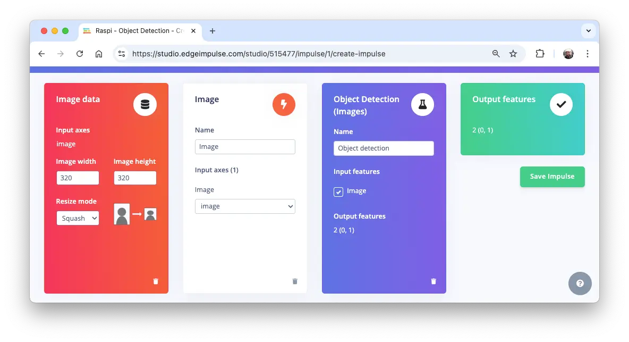Image resolution: width=629 pixels, height=342 pixels.
Task: Click the Save Impulse button
Action: tap(552, 177)
